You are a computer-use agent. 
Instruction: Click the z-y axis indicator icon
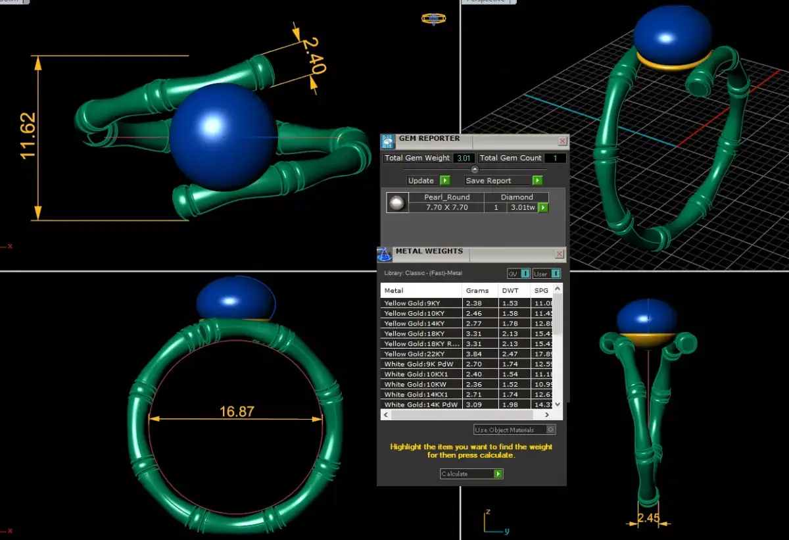pyautogui.click(x=496, y=520)
